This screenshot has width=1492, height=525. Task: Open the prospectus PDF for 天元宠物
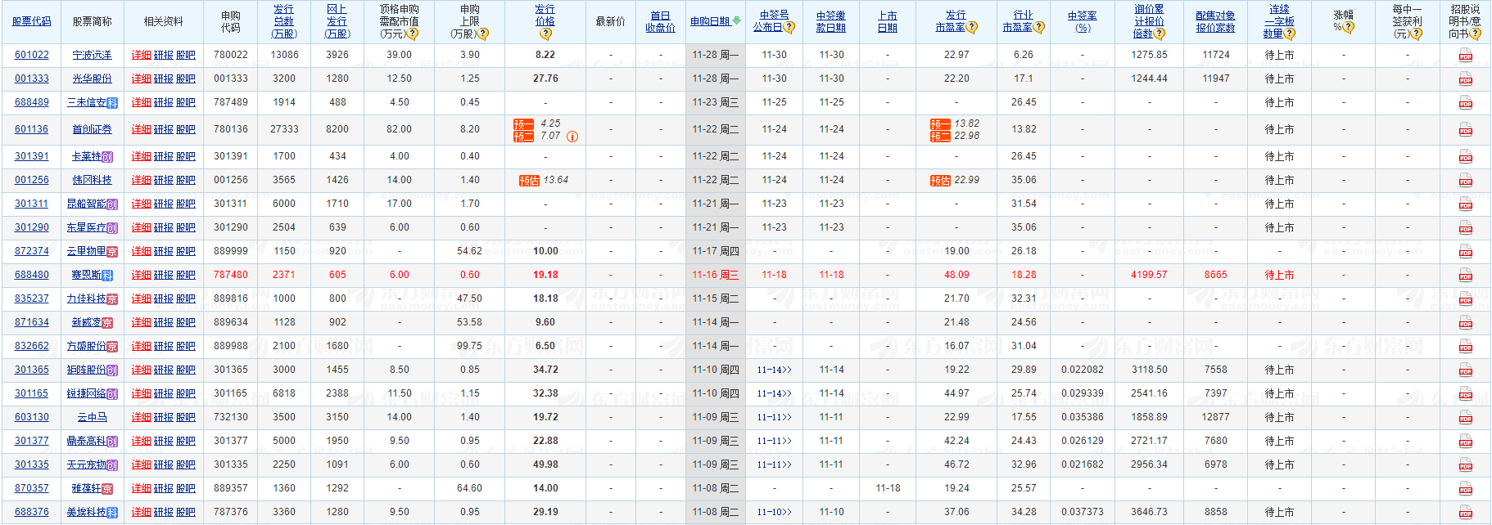[1465, 465]
